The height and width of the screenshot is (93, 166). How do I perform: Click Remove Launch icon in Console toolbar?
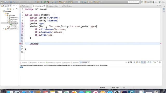click(x=129, y=62)
